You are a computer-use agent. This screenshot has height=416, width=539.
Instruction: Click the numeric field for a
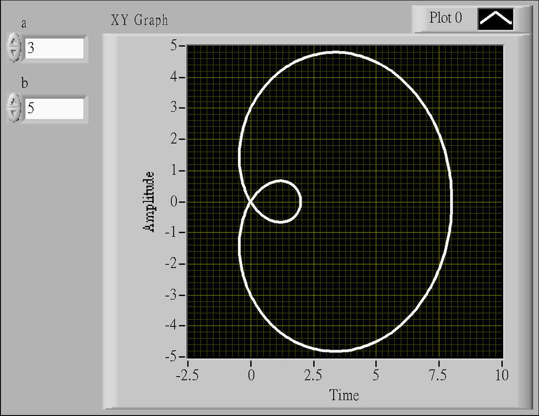pos(54,48)
